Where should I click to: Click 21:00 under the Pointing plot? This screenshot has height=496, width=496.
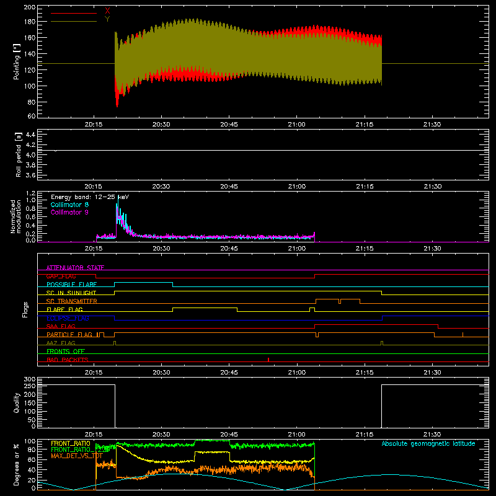[297, 125]
